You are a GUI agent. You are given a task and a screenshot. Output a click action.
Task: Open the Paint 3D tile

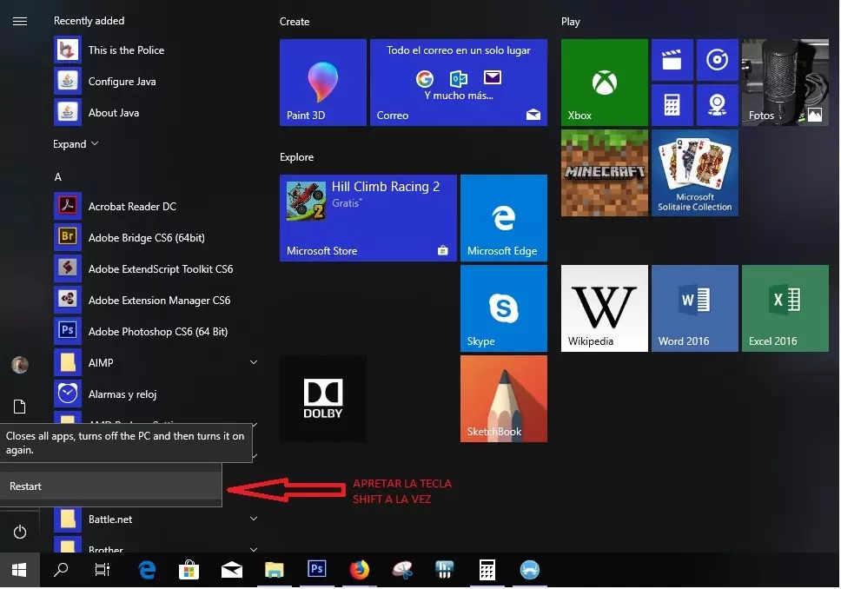pyautogui.click(x=322, y=82)
